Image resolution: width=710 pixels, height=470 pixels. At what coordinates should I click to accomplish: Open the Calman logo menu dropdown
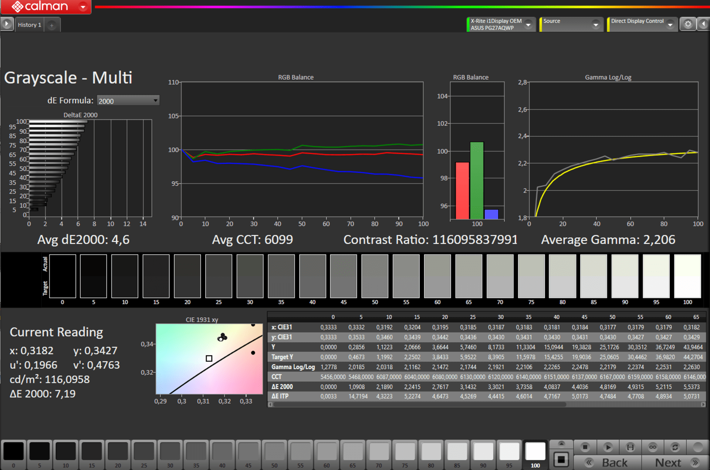(x=83, y=7)
